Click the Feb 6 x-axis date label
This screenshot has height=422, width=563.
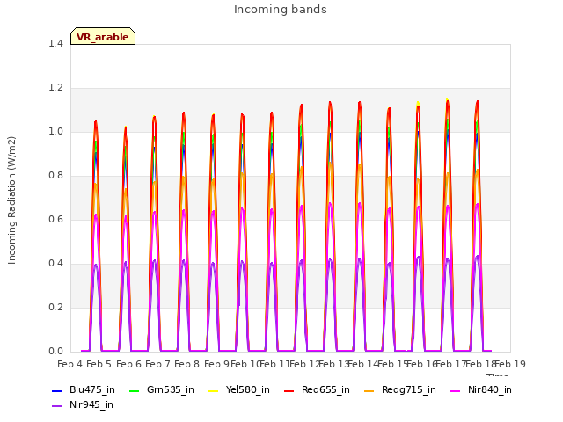click(128, 365)
